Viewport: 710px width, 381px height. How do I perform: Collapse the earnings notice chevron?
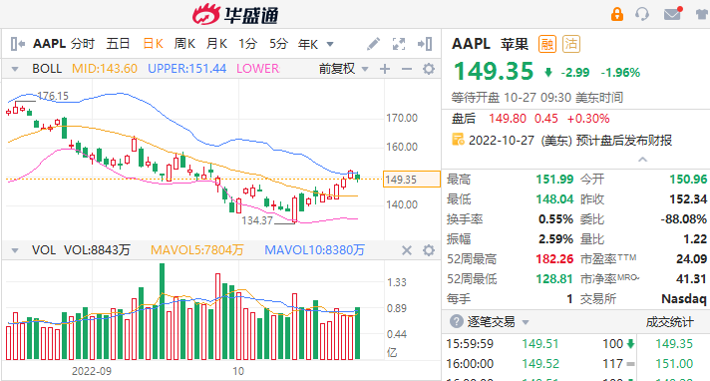pos(642,160)
